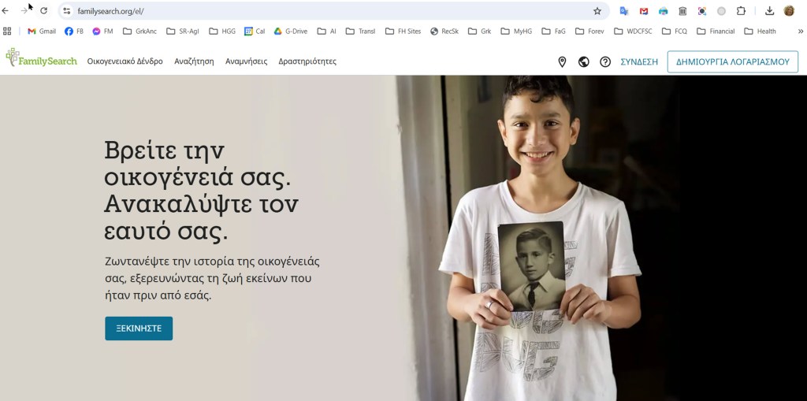Open the Οικογενειακό Δένδρο menu
The width and height of the screenshot is (807, 401).
coord(125,61)
